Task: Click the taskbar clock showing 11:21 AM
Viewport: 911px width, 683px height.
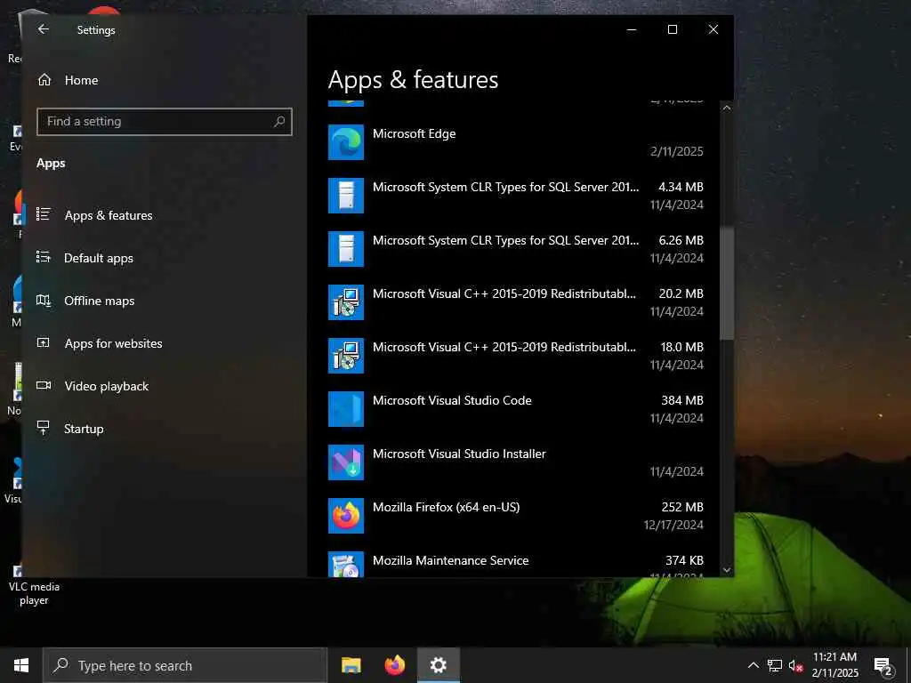Action: click(834, 665)
